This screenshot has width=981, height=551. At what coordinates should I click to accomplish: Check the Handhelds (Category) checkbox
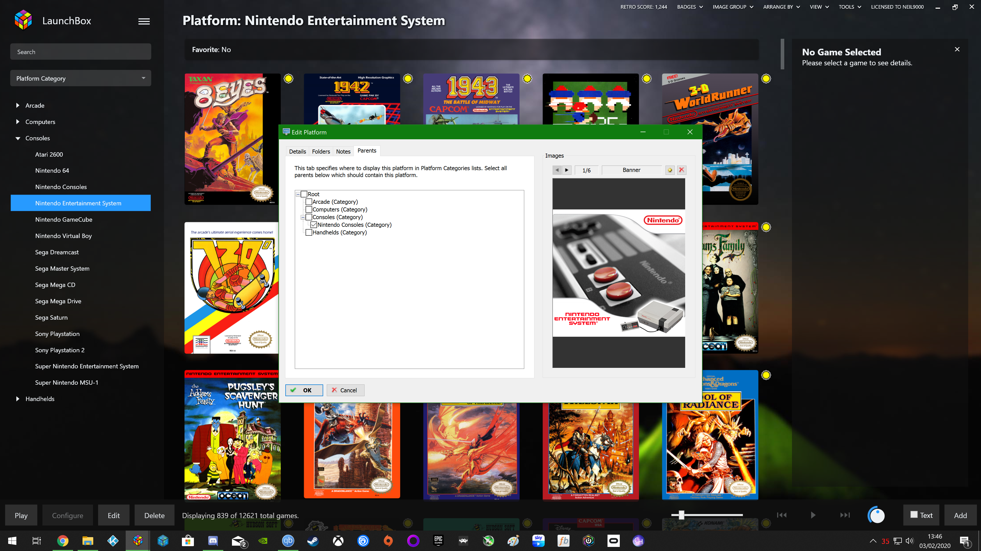coord(309,232)
